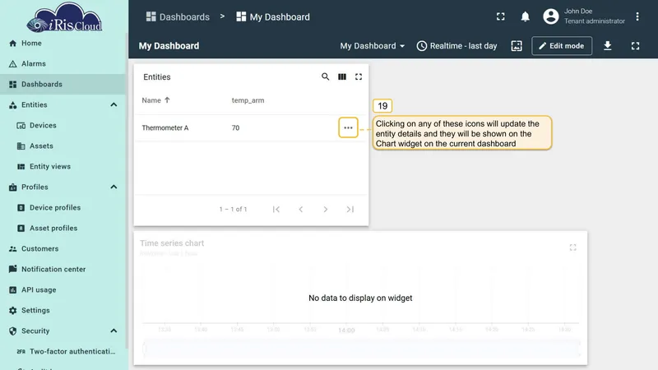Open the Devices page

click(63, 126)
